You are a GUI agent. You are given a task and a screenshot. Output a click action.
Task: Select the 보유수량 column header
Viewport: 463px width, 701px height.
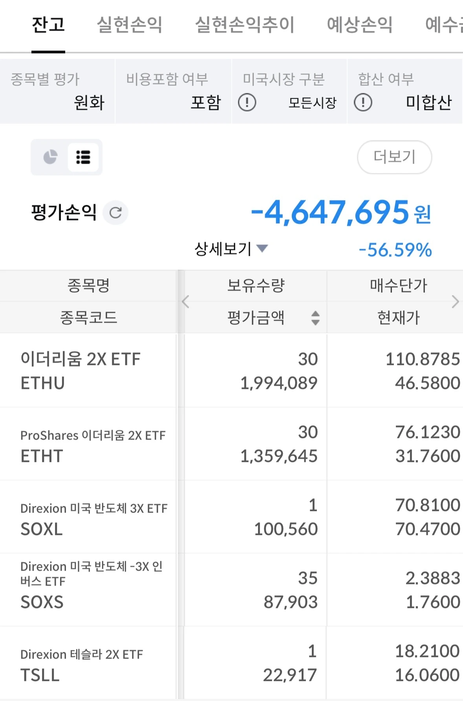click(x=256, y=285)
